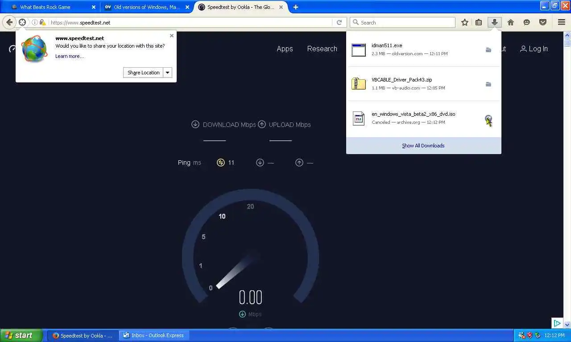Screen dimensions: 571x342
Task: Retry the canceled en_windows_vista_beta2 download
Action: point(488,118)
